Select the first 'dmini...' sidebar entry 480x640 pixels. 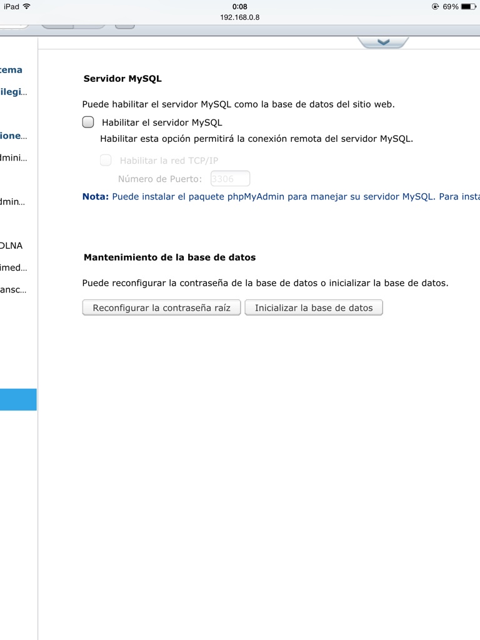coord(13,157)
